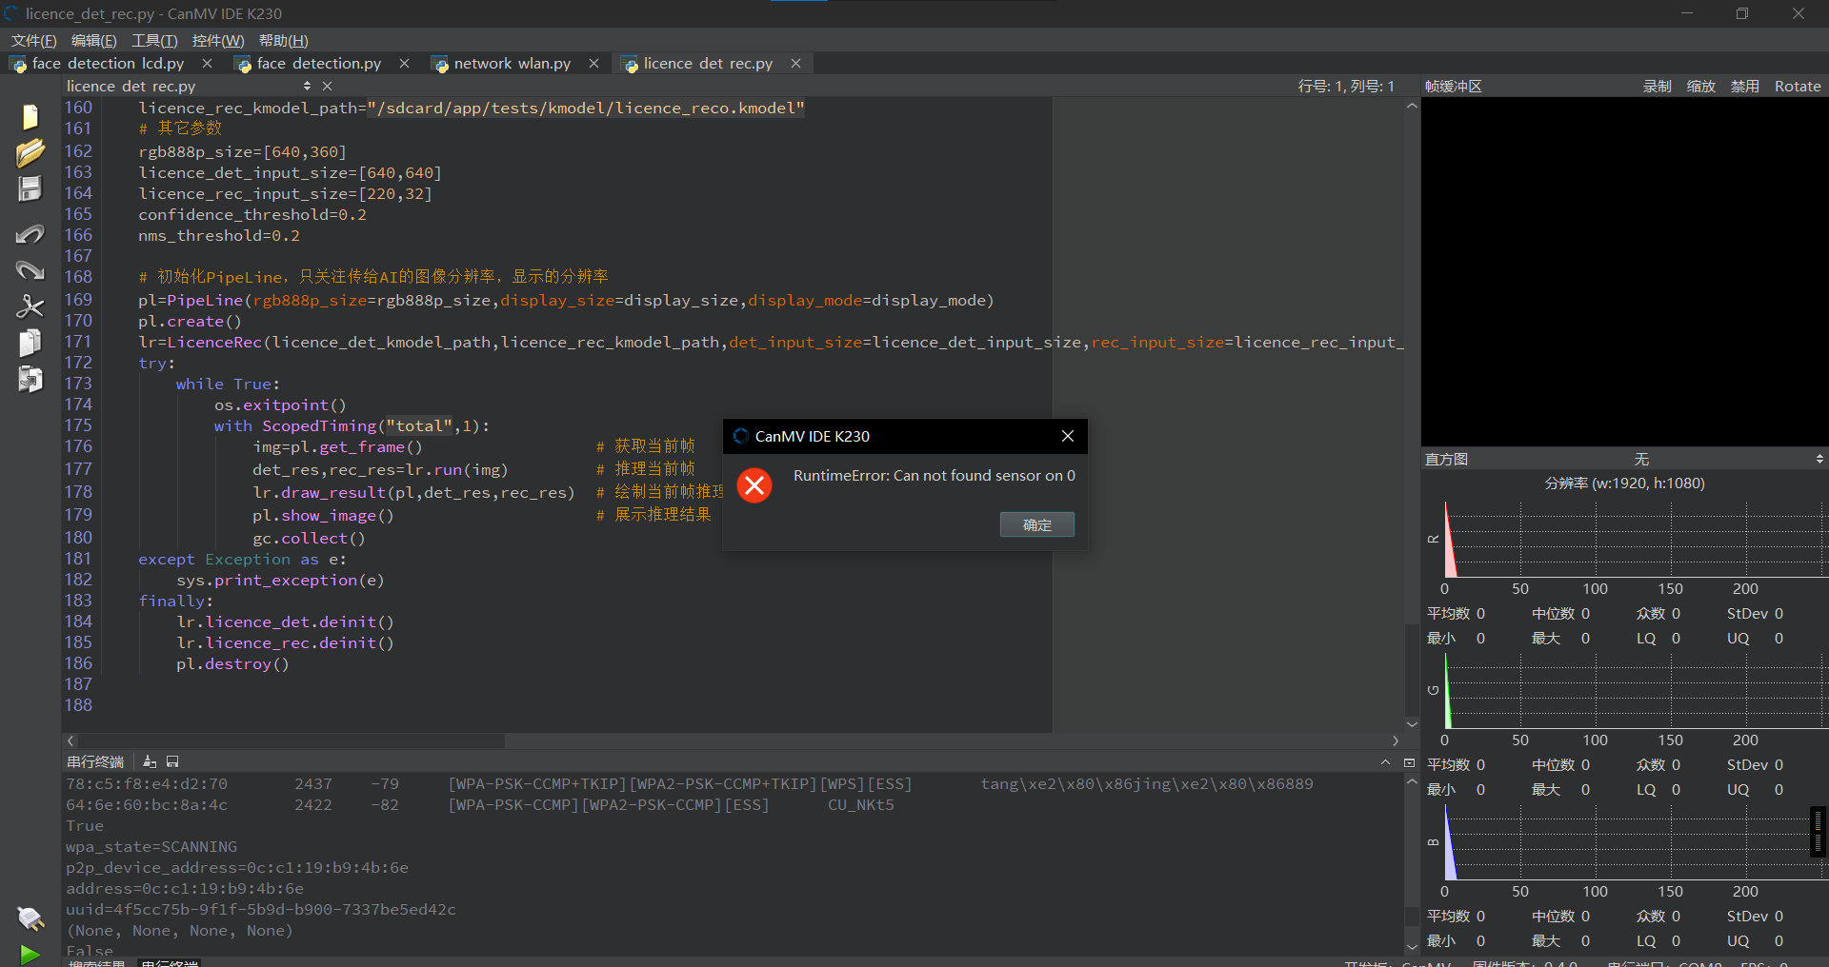Click the 行号: 1, 列号: 1 position indicator
The height and width of the screenshot is (967, 1829).
[x=1346, y=86]
